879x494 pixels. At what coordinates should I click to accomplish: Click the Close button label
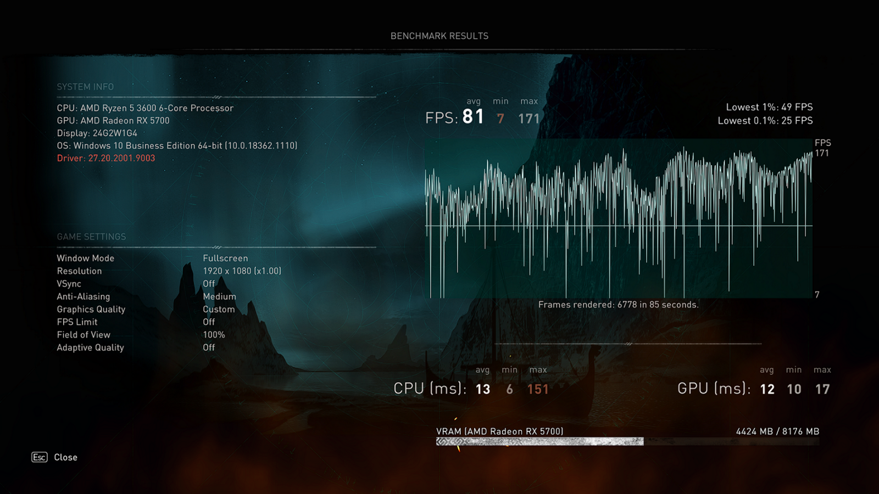(x=65, y=457)
